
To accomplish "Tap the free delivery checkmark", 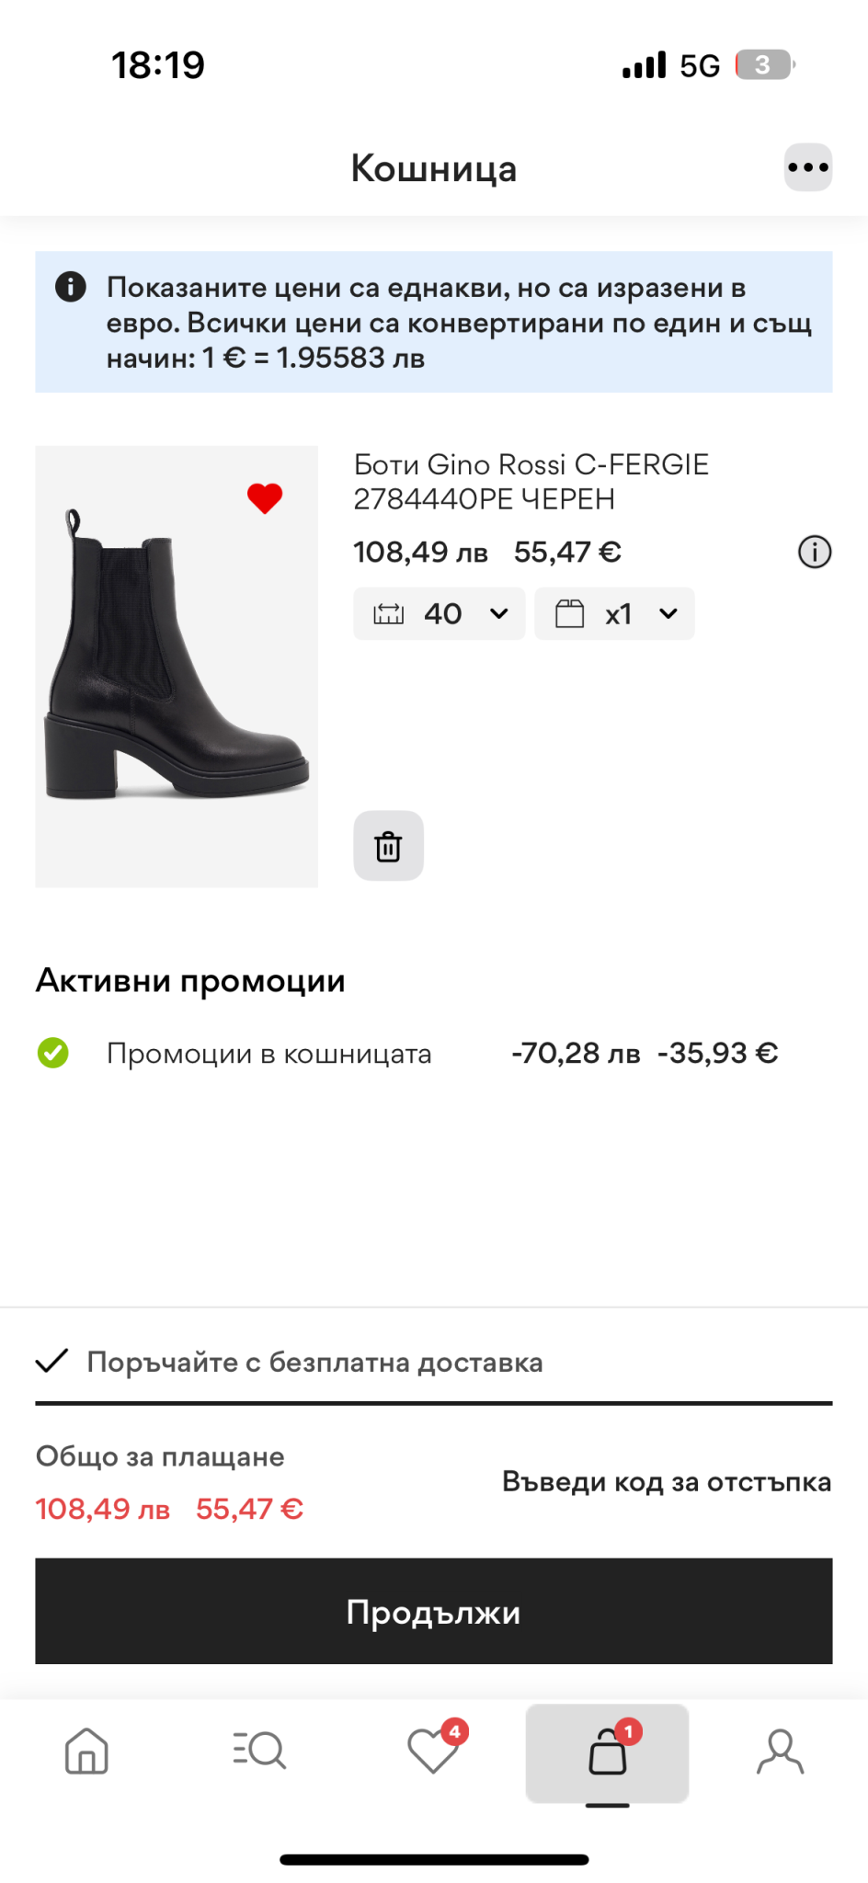I will tap(52, 1361).
